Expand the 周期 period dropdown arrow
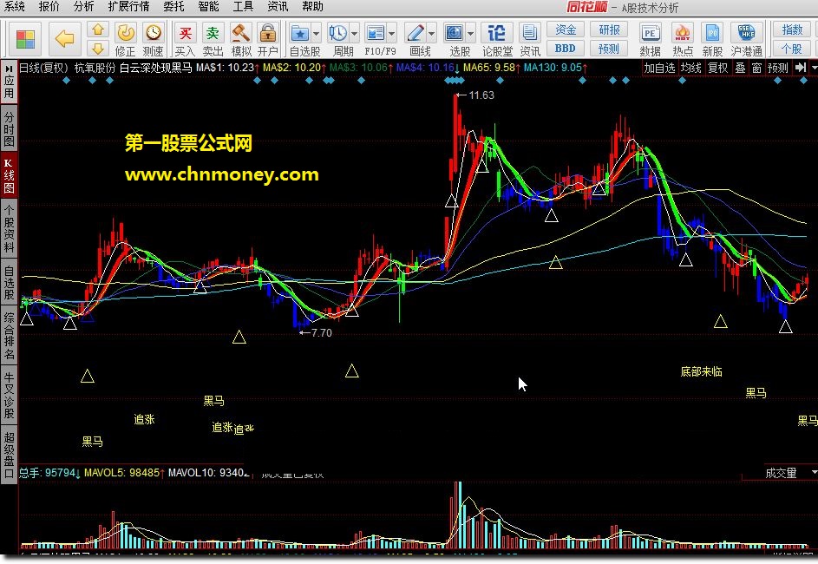818x564 pixels. point(354,34)
